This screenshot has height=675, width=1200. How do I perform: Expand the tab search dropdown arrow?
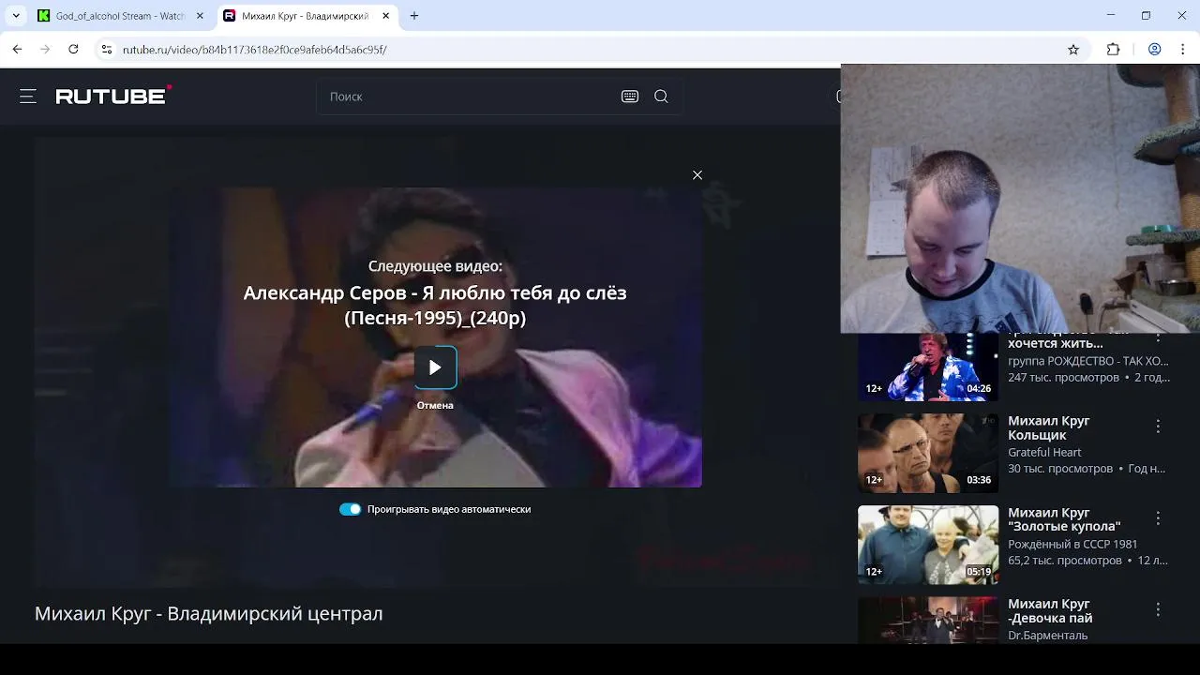(16, 16)
